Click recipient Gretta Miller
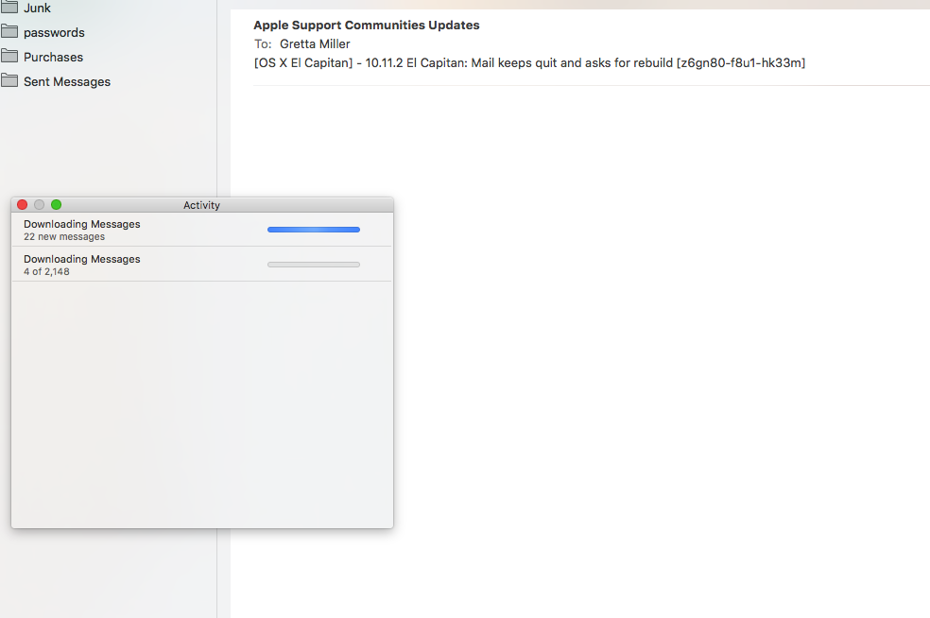 [315, 43]
